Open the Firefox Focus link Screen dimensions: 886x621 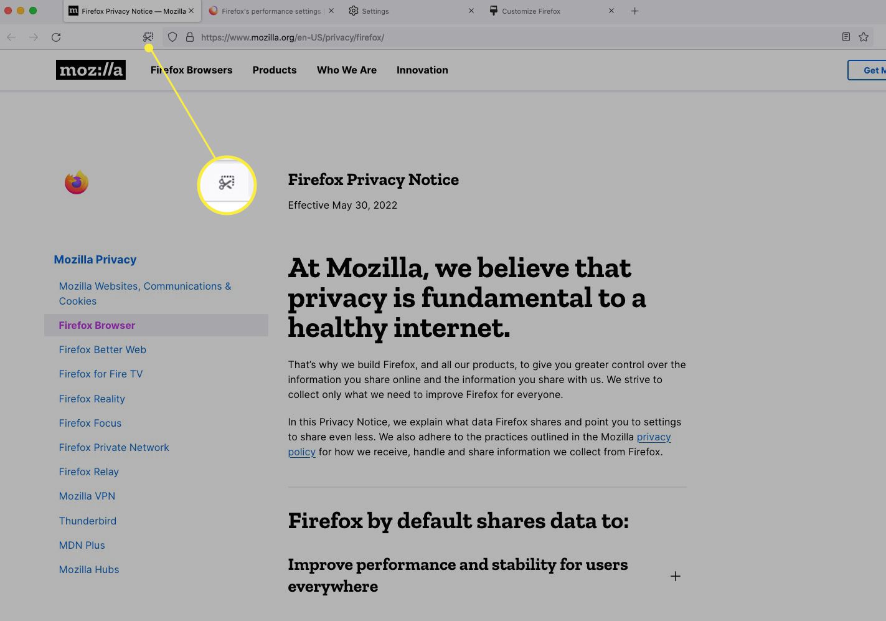pyautogui.click(x=90, y=423)
